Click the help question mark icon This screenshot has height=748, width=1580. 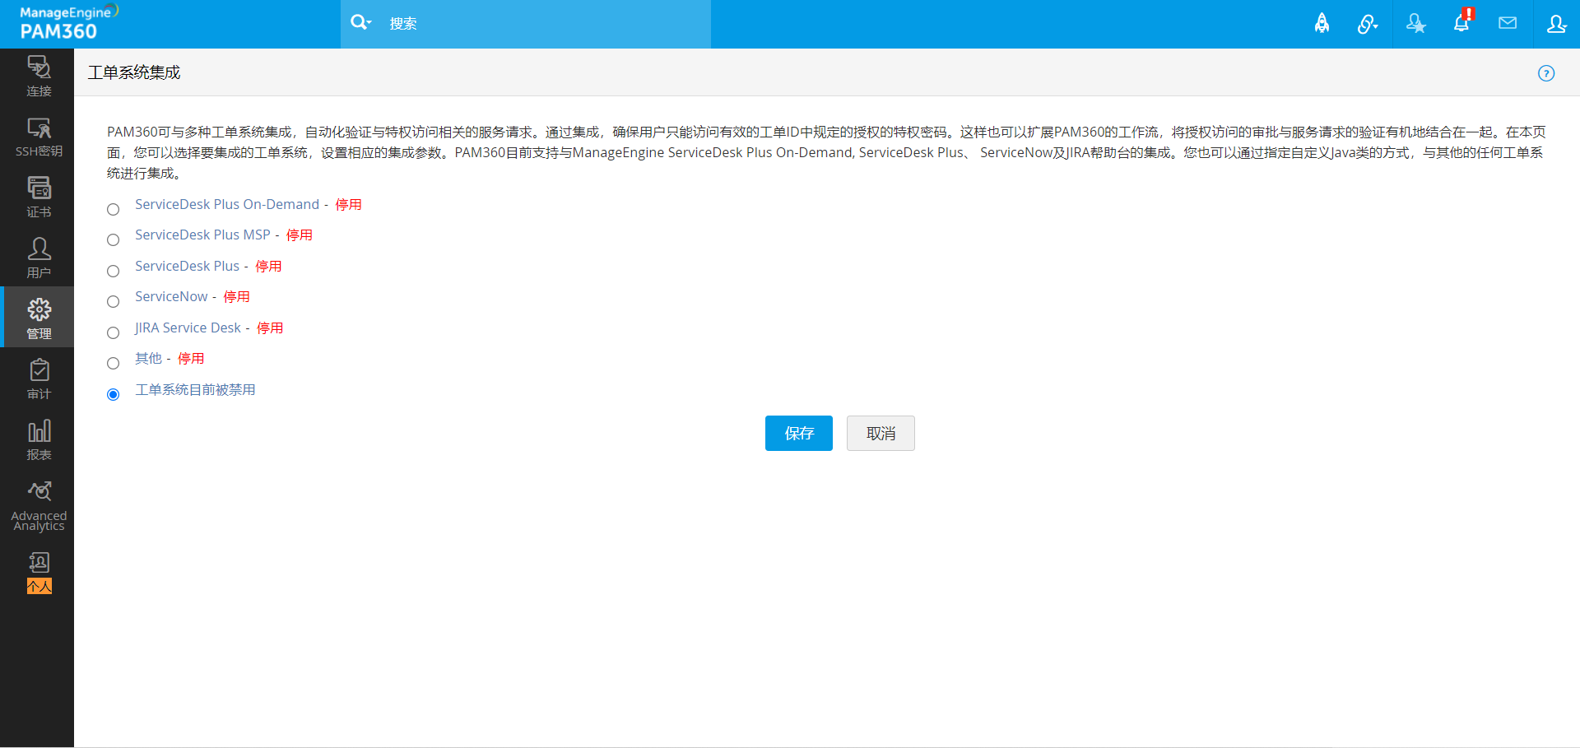(1546, 73)
